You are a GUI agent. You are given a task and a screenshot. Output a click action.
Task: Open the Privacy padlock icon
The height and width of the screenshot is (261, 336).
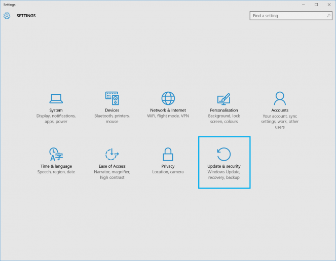coord(168,154)
